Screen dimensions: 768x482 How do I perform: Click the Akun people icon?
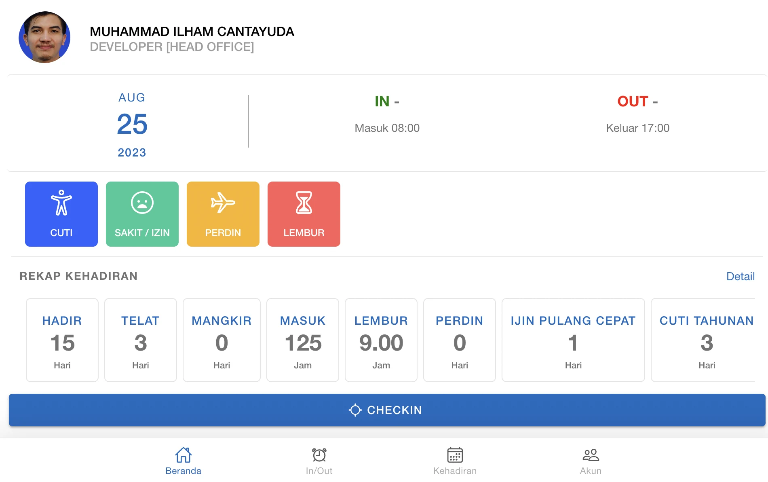pyautogui.click(x=591, y=455)
